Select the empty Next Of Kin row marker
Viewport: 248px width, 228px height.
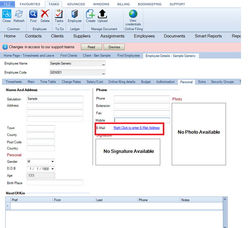coord(8,206)
